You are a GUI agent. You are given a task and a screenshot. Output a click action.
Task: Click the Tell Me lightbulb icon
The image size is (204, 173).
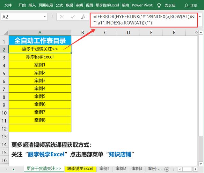click(159, 5)
